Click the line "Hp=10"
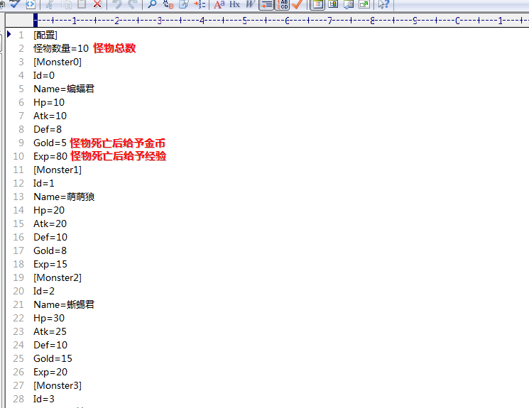 (x=49, y=102)
